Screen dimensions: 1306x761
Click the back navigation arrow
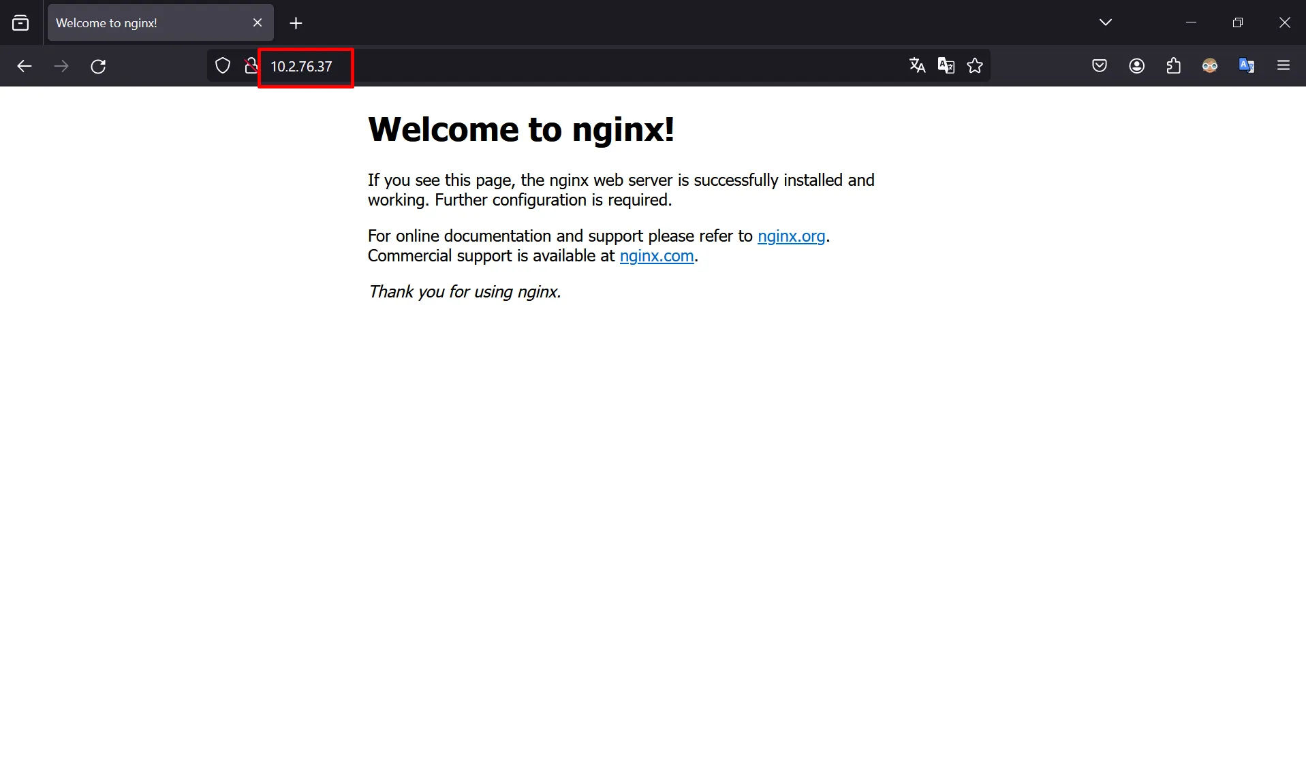click(25, 66)
